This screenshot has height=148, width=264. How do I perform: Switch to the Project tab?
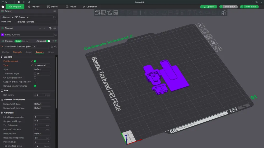click(x=71, y=7)
